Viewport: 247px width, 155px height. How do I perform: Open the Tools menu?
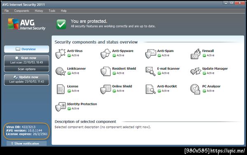(52, 11)
